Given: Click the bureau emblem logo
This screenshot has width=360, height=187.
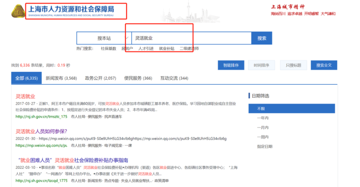Looking at the screenshot, I should [x=18, y=11].
